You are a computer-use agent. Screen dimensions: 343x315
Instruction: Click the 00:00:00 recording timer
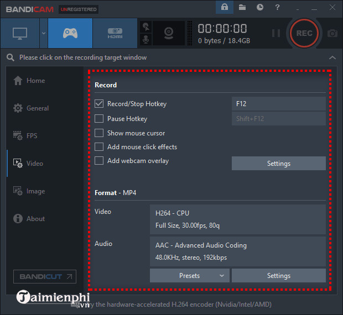pyautogui.click(x=222, y=28)
